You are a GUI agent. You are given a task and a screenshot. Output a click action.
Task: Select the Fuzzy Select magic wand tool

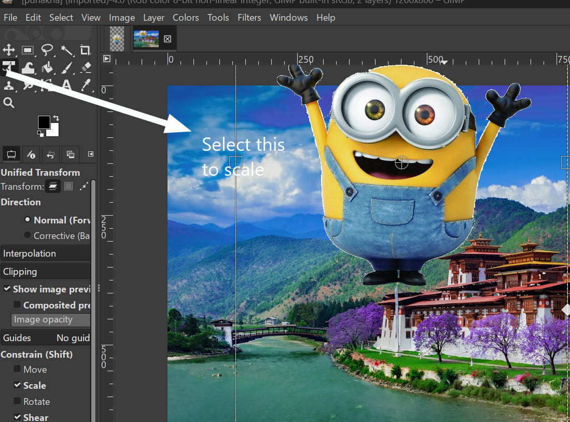[66, 50]
